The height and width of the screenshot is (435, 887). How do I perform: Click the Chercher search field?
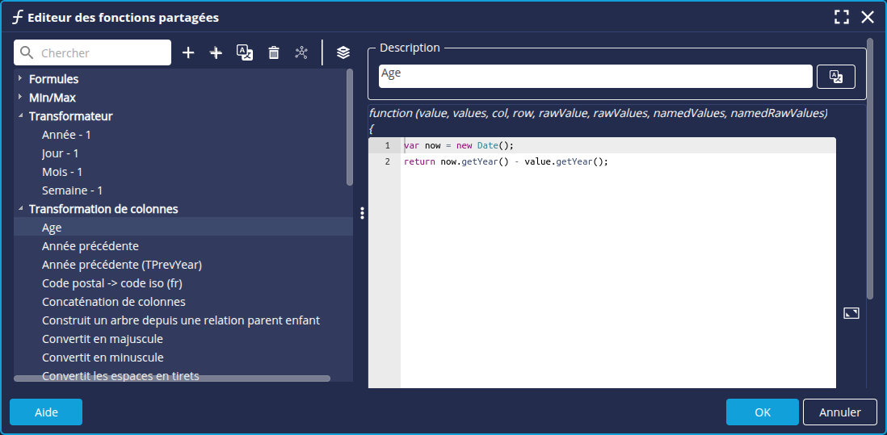(x=101, y=52)
